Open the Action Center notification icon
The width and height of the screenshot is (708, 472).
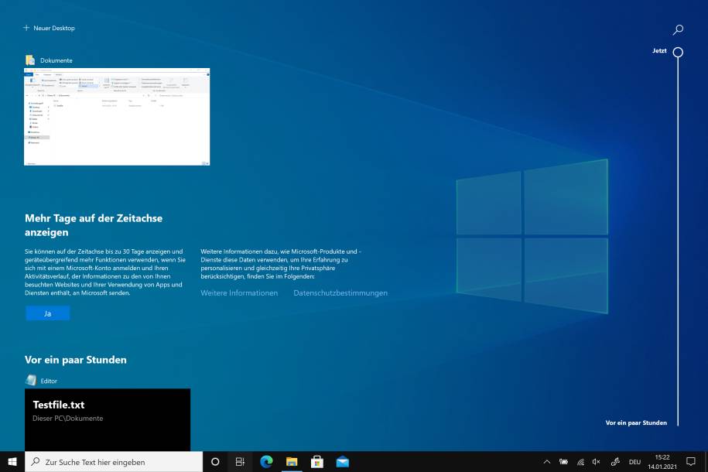point(691,462)
